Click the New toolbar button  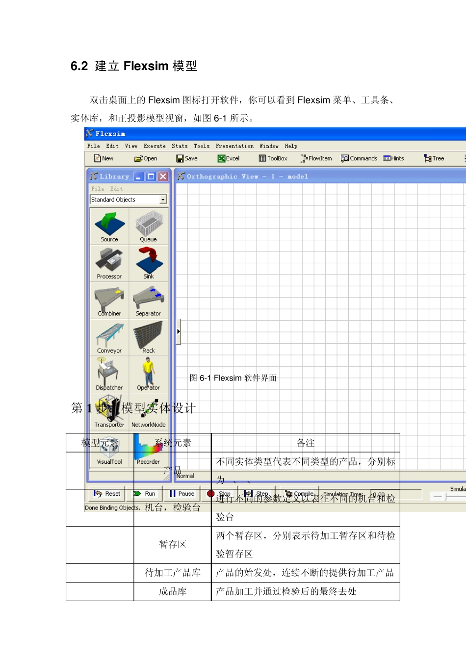click(x=104, y=158)
